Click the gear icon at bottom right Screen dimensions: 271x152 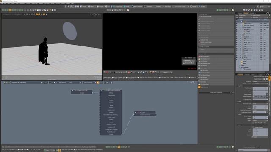point(233,147)
